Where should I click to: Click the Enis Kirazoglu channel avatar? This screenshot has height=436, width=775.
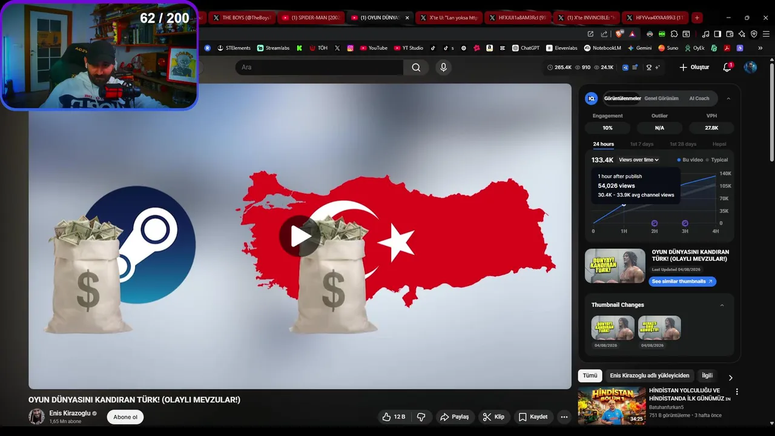tap(36, 417)
